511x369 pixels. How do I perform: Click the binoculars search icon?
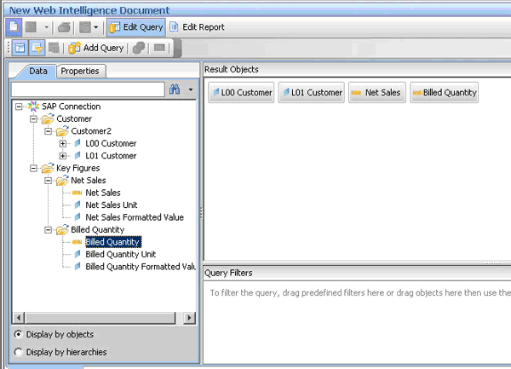(175, 89)
